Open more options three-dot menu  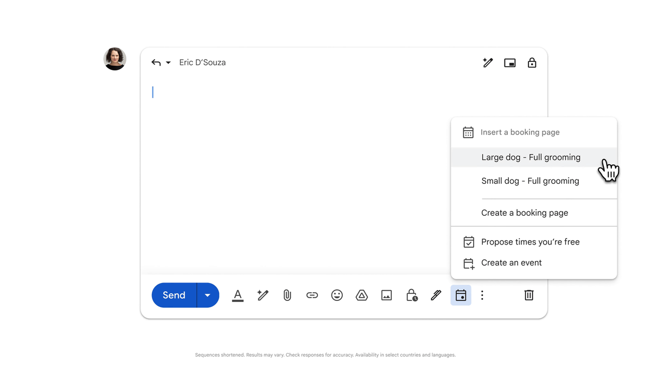pos(482,296)
